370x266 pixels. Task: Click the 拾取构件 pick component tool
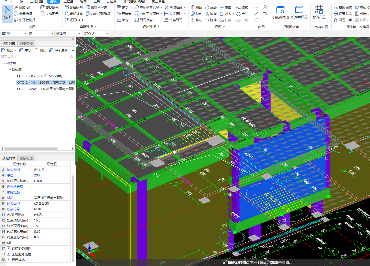pos(23,8)
